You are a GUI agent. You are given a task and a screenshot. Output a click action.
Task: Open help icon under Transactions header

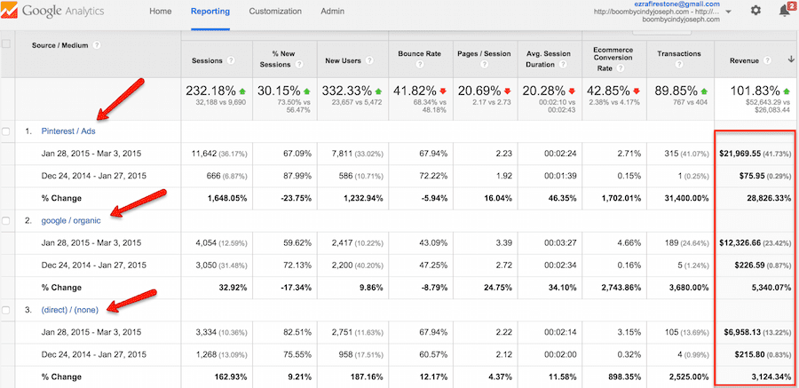[x=678, y=65]
